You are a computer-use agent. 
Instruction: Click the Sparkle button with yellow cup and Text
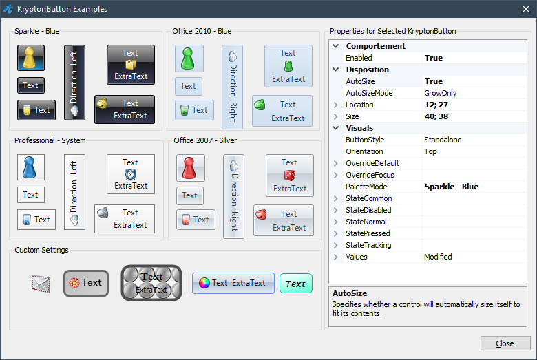click(36, 110)
